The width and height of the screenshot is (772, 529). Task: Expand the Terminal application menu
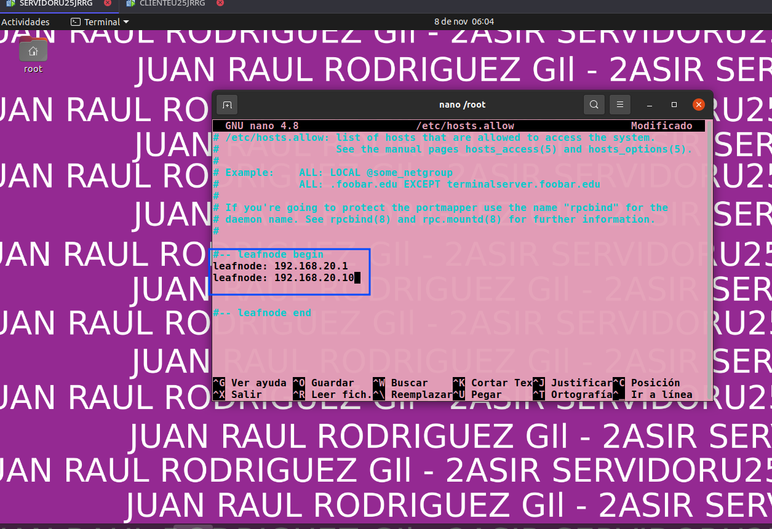coord(100,22)
